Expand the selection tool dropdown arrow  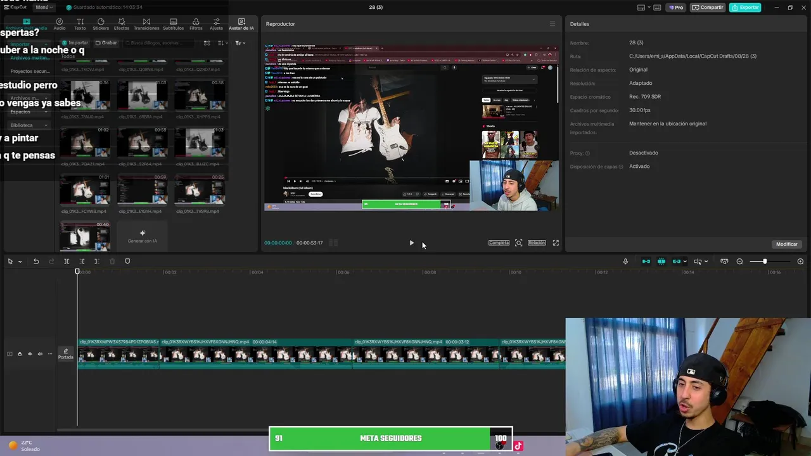pyautogui.click(x=20, y=262)
